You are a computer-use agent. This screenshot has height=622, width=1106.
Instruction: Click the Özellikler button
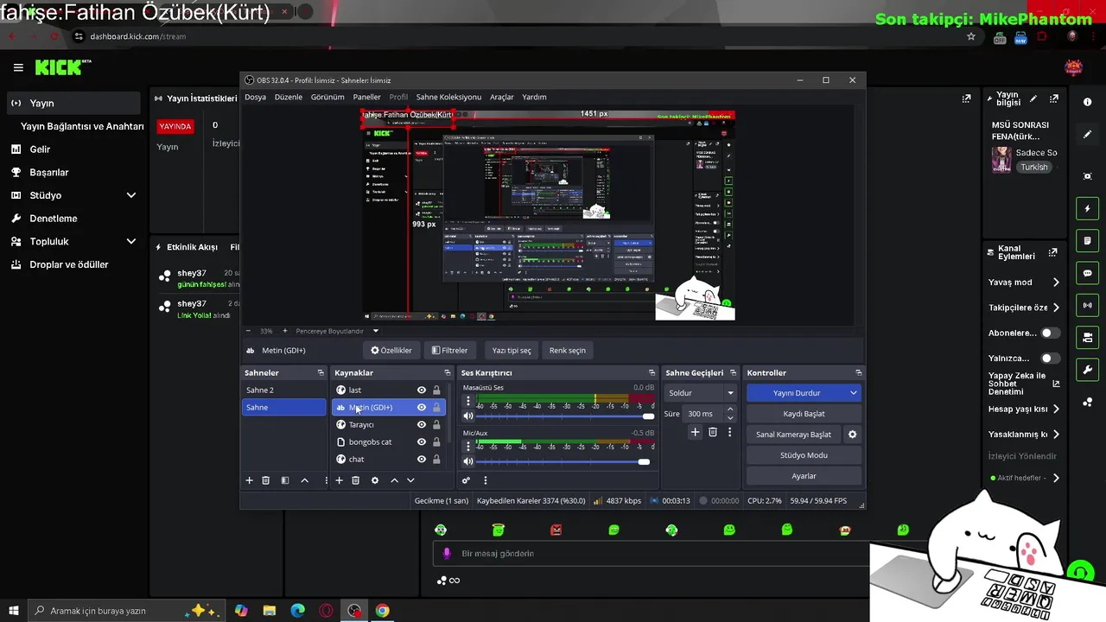pos(391,351)
